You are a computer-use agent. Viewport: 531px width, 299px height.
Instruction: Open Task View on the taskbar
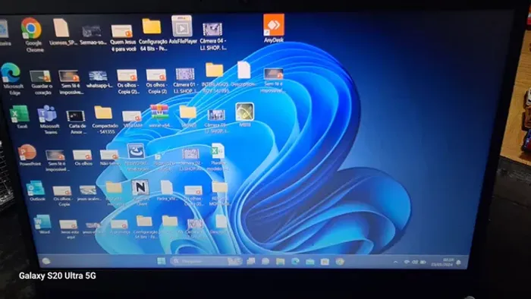[251, 261]
